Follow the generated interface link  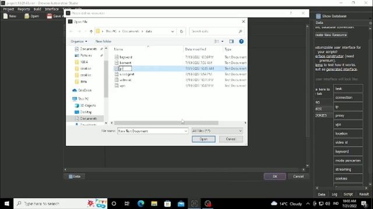(x=342, y=69)
